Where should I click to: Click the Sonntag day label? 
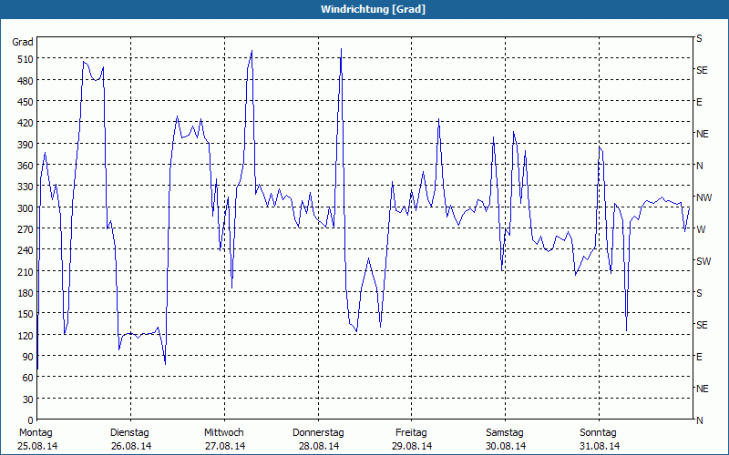click(599, 433)
